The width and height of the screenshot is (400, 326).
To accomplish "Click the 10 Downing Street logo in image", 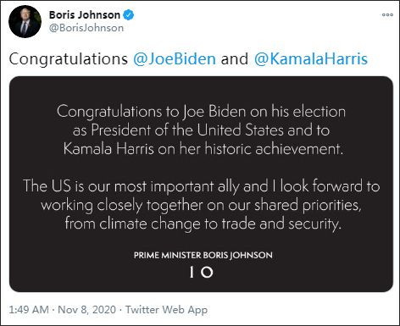I will point(201,272).
